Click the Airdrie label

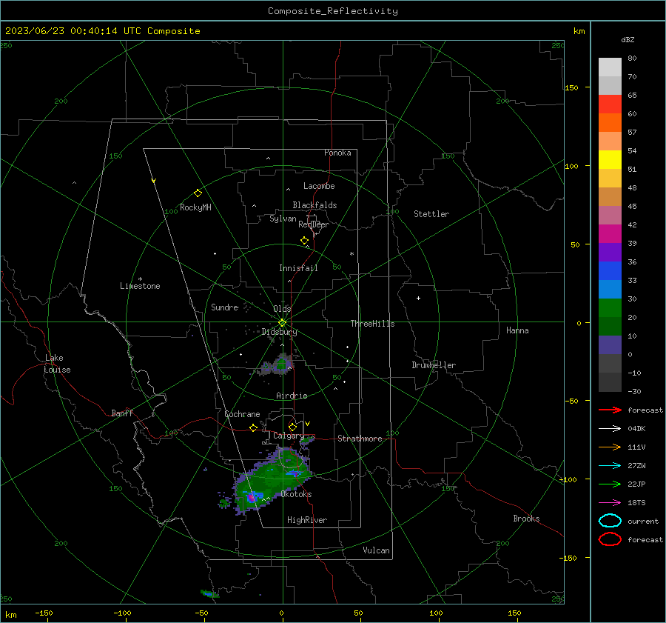tap(292, 396)
